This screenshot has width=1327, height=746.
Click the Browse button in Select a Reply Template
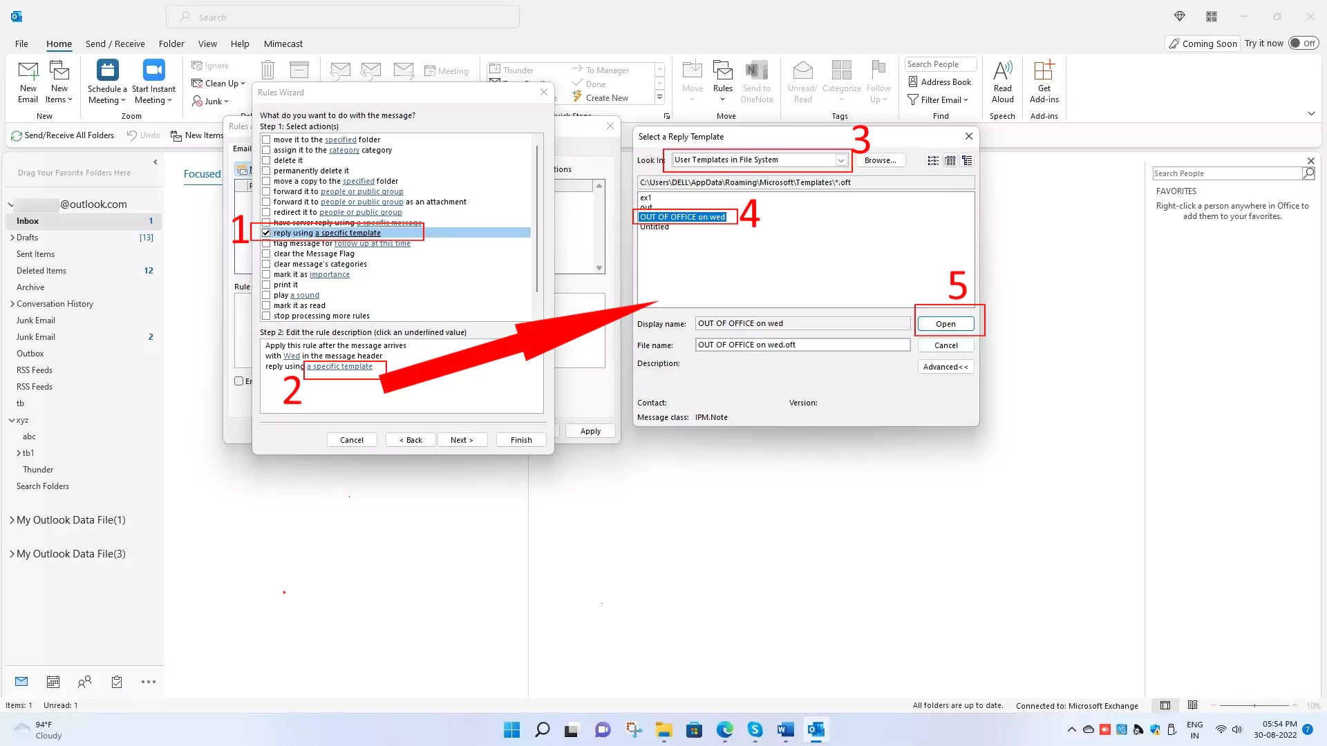[881, 160]
